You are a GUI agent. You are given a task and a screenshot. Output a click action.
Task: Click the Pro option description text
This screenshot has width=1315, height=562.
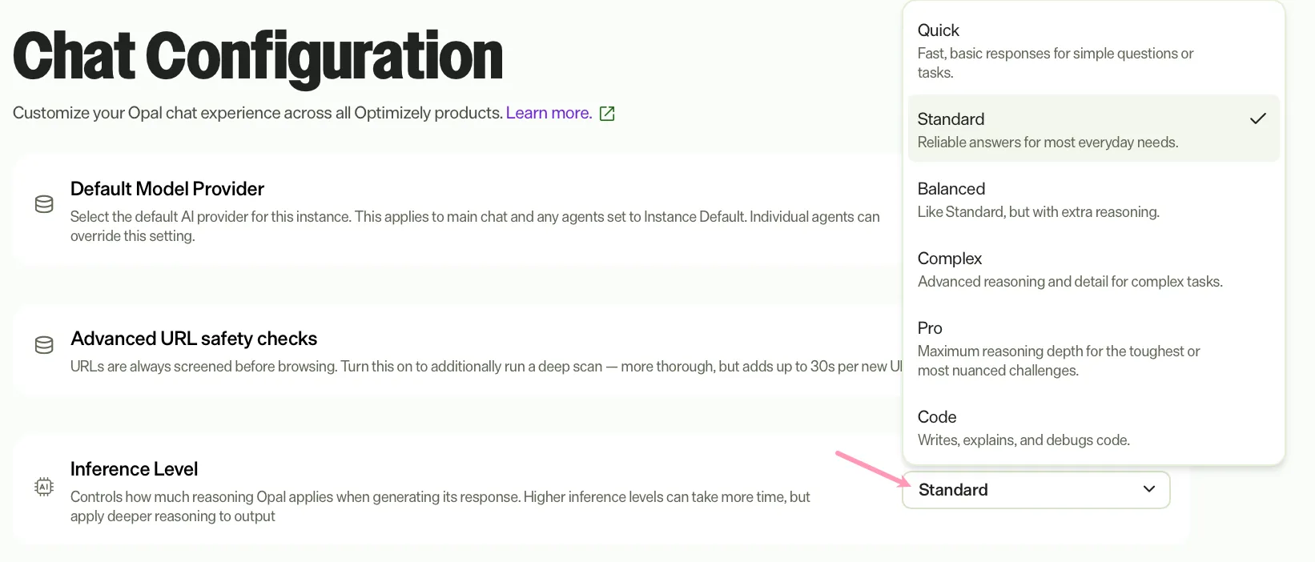[x=1059, y=361]
